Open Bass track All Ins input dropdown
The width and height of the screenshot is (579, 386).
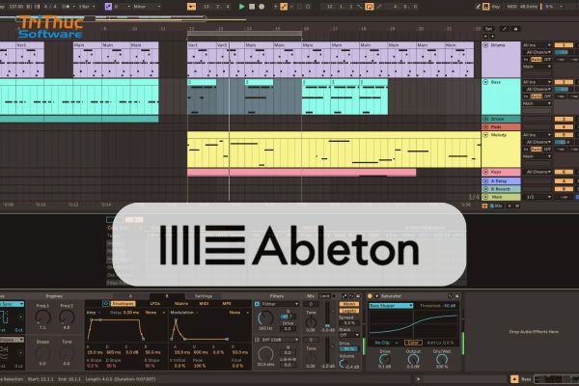coord(537,82)
